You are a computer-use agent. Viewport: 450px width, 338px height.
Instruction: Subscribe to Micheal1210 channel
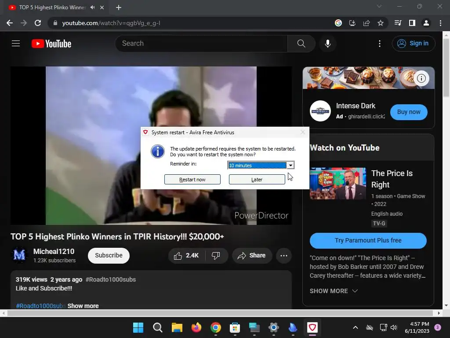pyautogui.click(x=109, y=256)
